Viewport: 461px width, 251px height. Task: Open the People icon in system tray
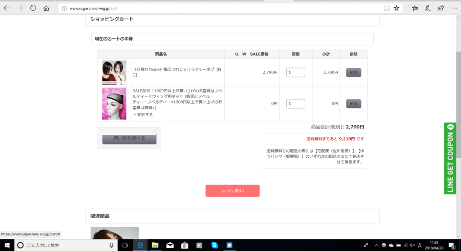tap(366, 245)
